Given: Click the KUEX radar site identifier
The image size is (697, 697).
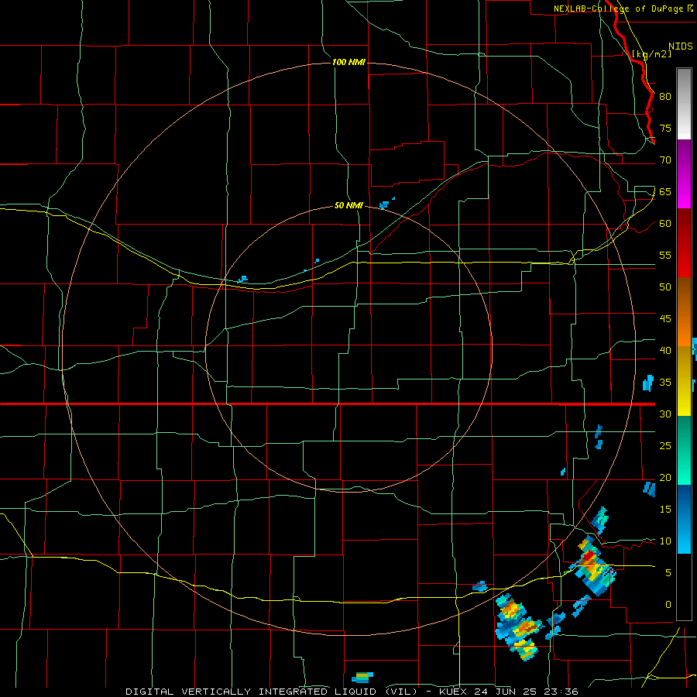Looking at the screenshot, I should pos(455,692).
